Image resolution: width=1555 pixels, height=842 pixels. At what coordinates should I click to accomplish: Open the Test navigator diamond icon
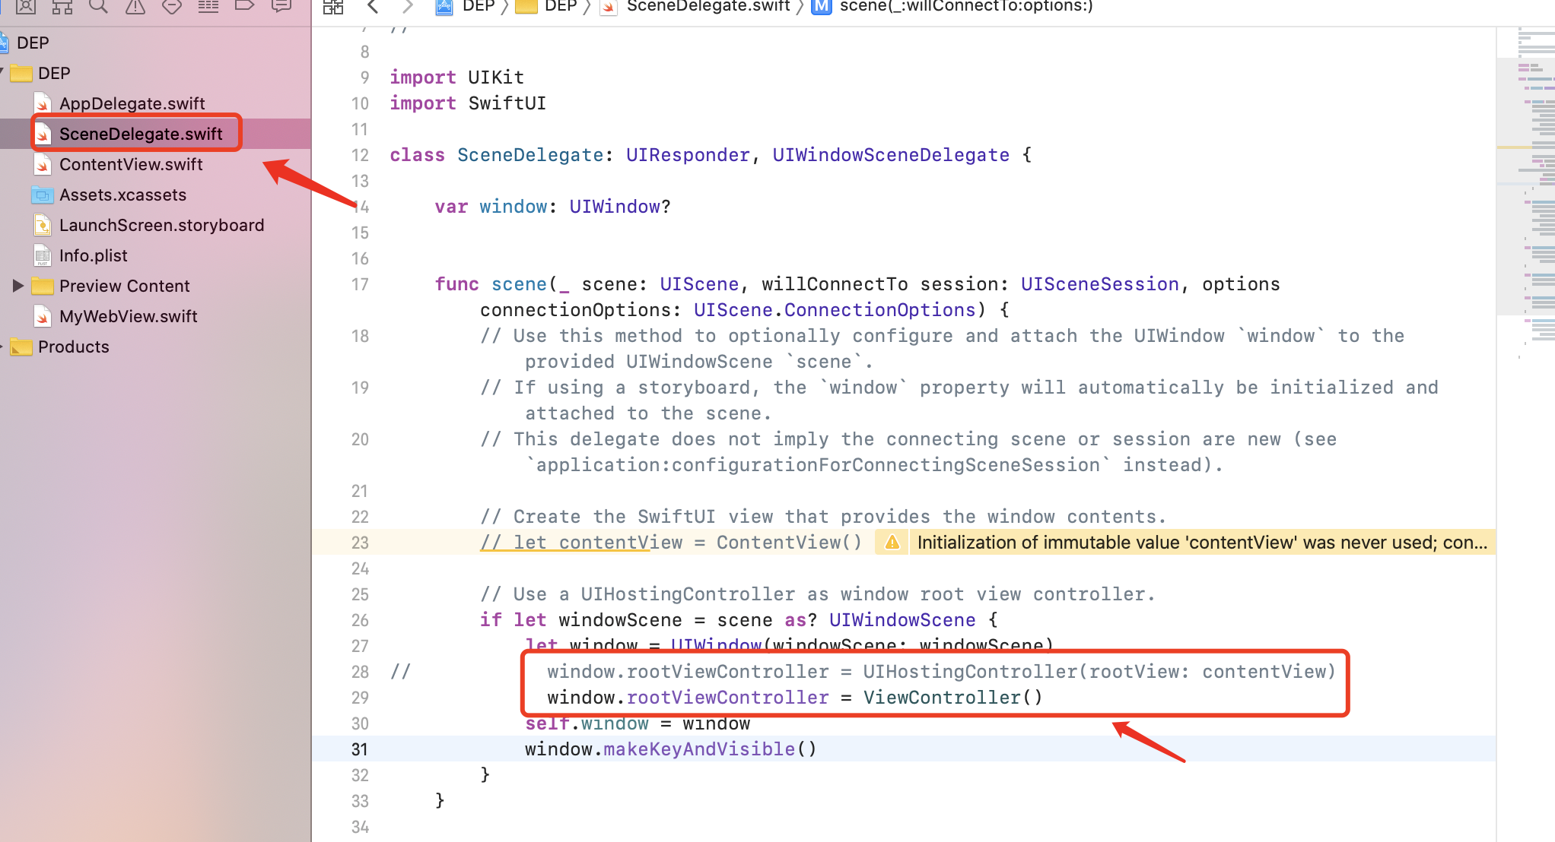(172, 6)
